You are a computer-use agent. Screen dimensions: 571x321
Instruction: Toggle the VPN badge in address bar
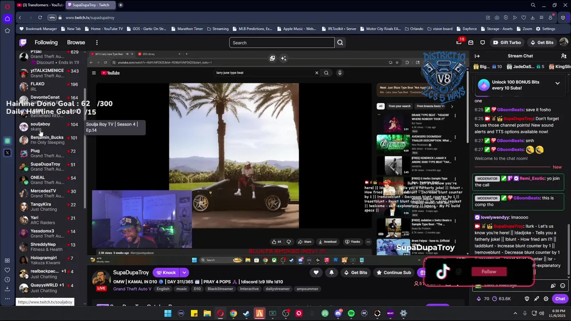(x=52, y=17)
